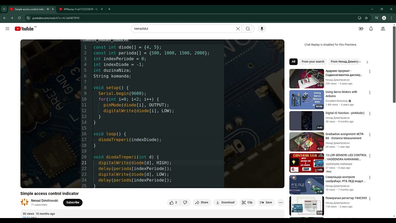Open install app icon in address bar
This screenshot has width=396, height=223.
(x=359, y=18)
